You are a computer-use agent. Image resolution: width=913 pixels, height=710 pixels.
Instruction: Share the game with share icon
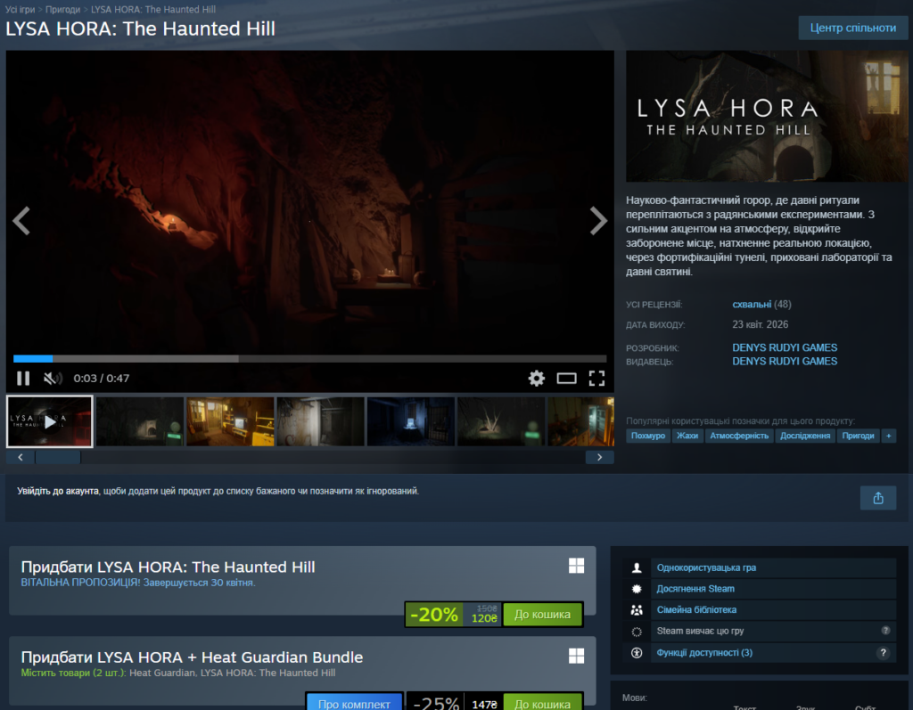[x=878, y=498]
